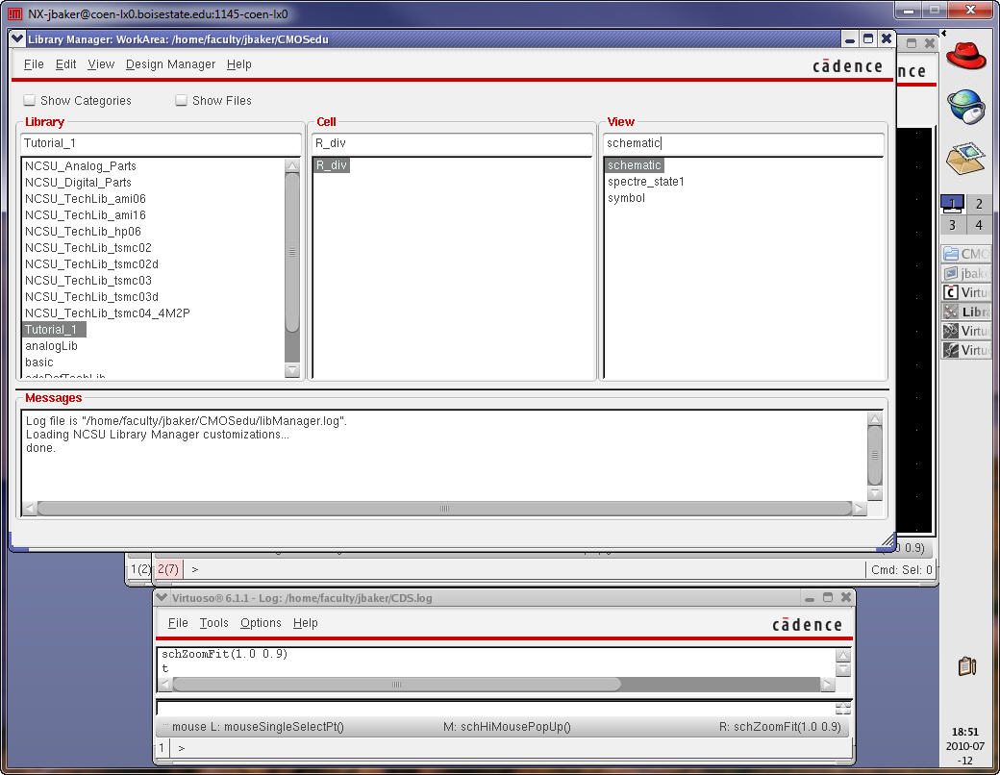
Task: Open the Edit menu in Library Manager
Action: click(x=65, y=64)
